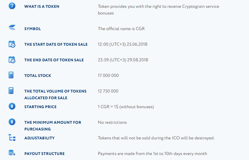249x160 pixels.
Task: Click the No restrictions text
Action: point(112,122)
